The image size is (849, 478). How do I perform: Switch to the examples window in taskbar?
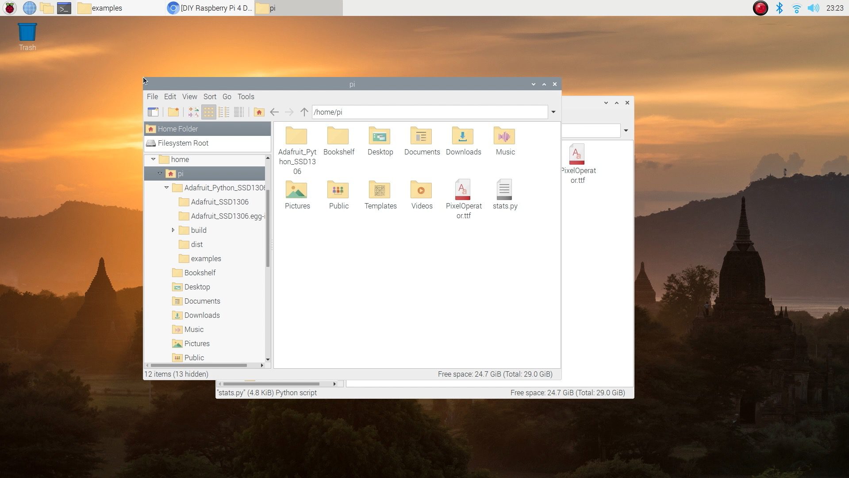[106, 8]
